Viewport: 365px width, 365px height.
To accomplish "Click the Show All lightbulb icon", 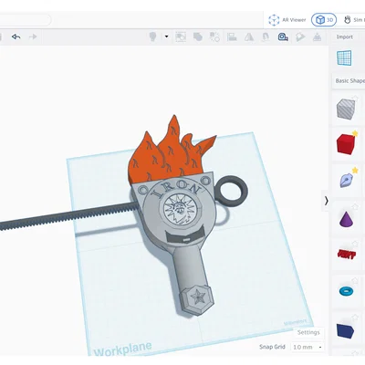I will (x=152, y=36).
